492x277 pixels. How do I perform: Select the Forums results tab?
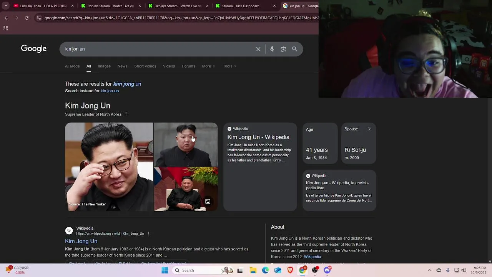click(188, 66)
